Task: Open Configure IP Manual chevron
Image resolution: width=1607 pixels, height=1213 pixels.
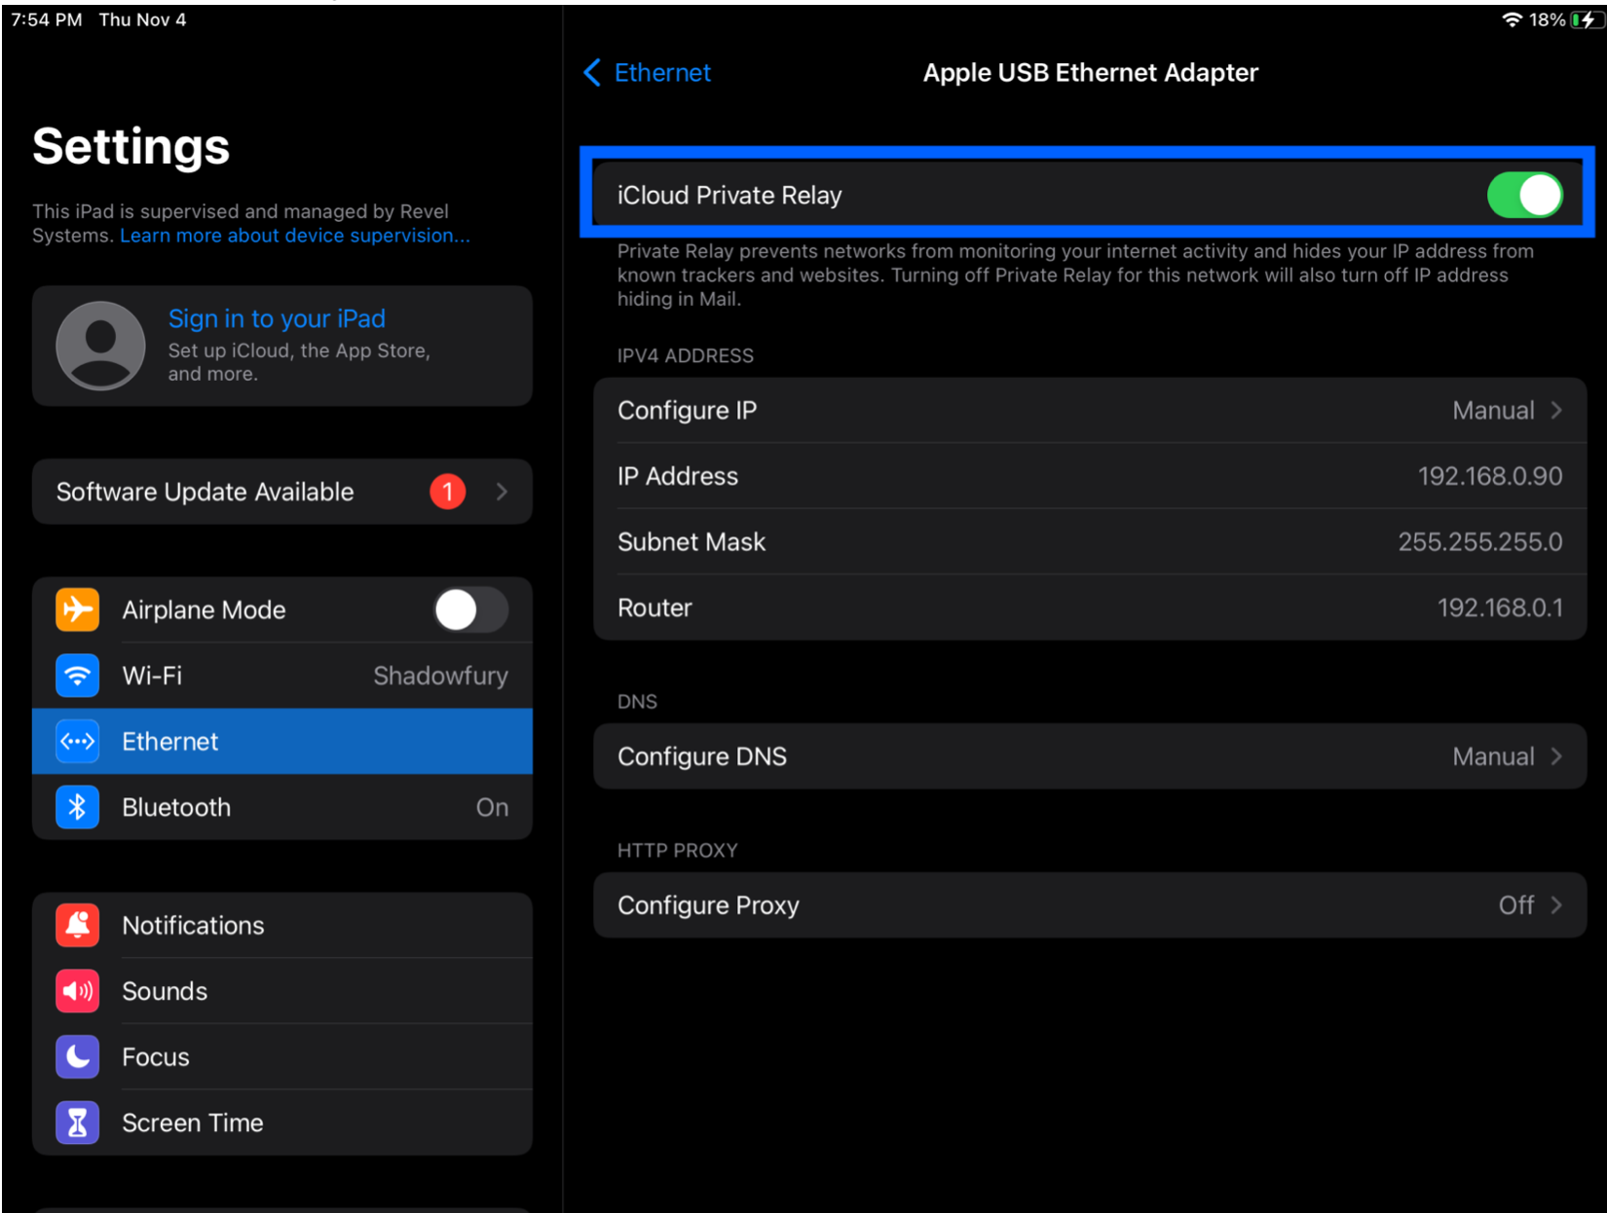Action: (1556, 410)
